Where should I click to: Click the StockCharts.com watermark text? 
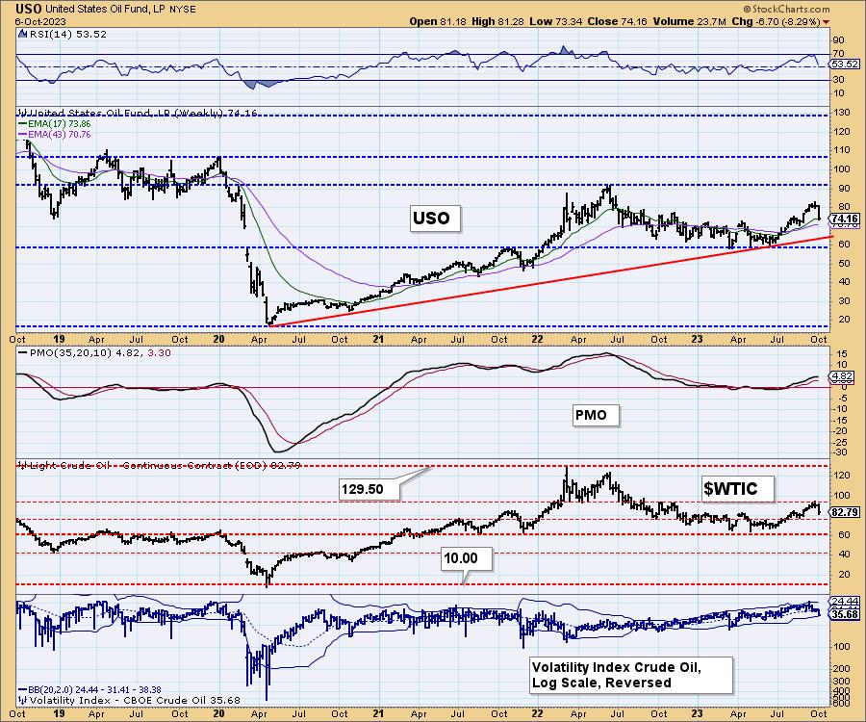click(786, 9)
